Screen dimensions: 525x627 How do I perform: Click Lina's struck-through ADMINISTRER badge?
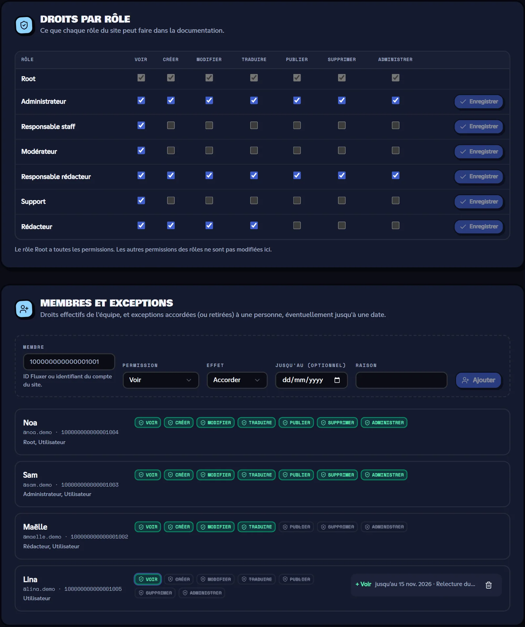tap(202, 593)
